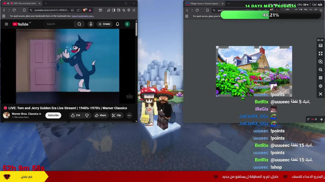This screenshot has height=182, width=325.
Task: Open the Brave Wallet icon
Action: [x=119, y=10]
